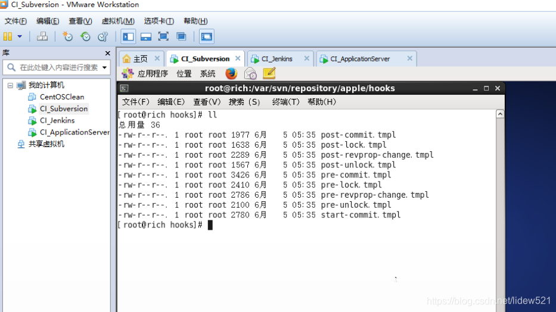Enter full screen mode icon
556x312 pixels.
click(x=163, y=36)
